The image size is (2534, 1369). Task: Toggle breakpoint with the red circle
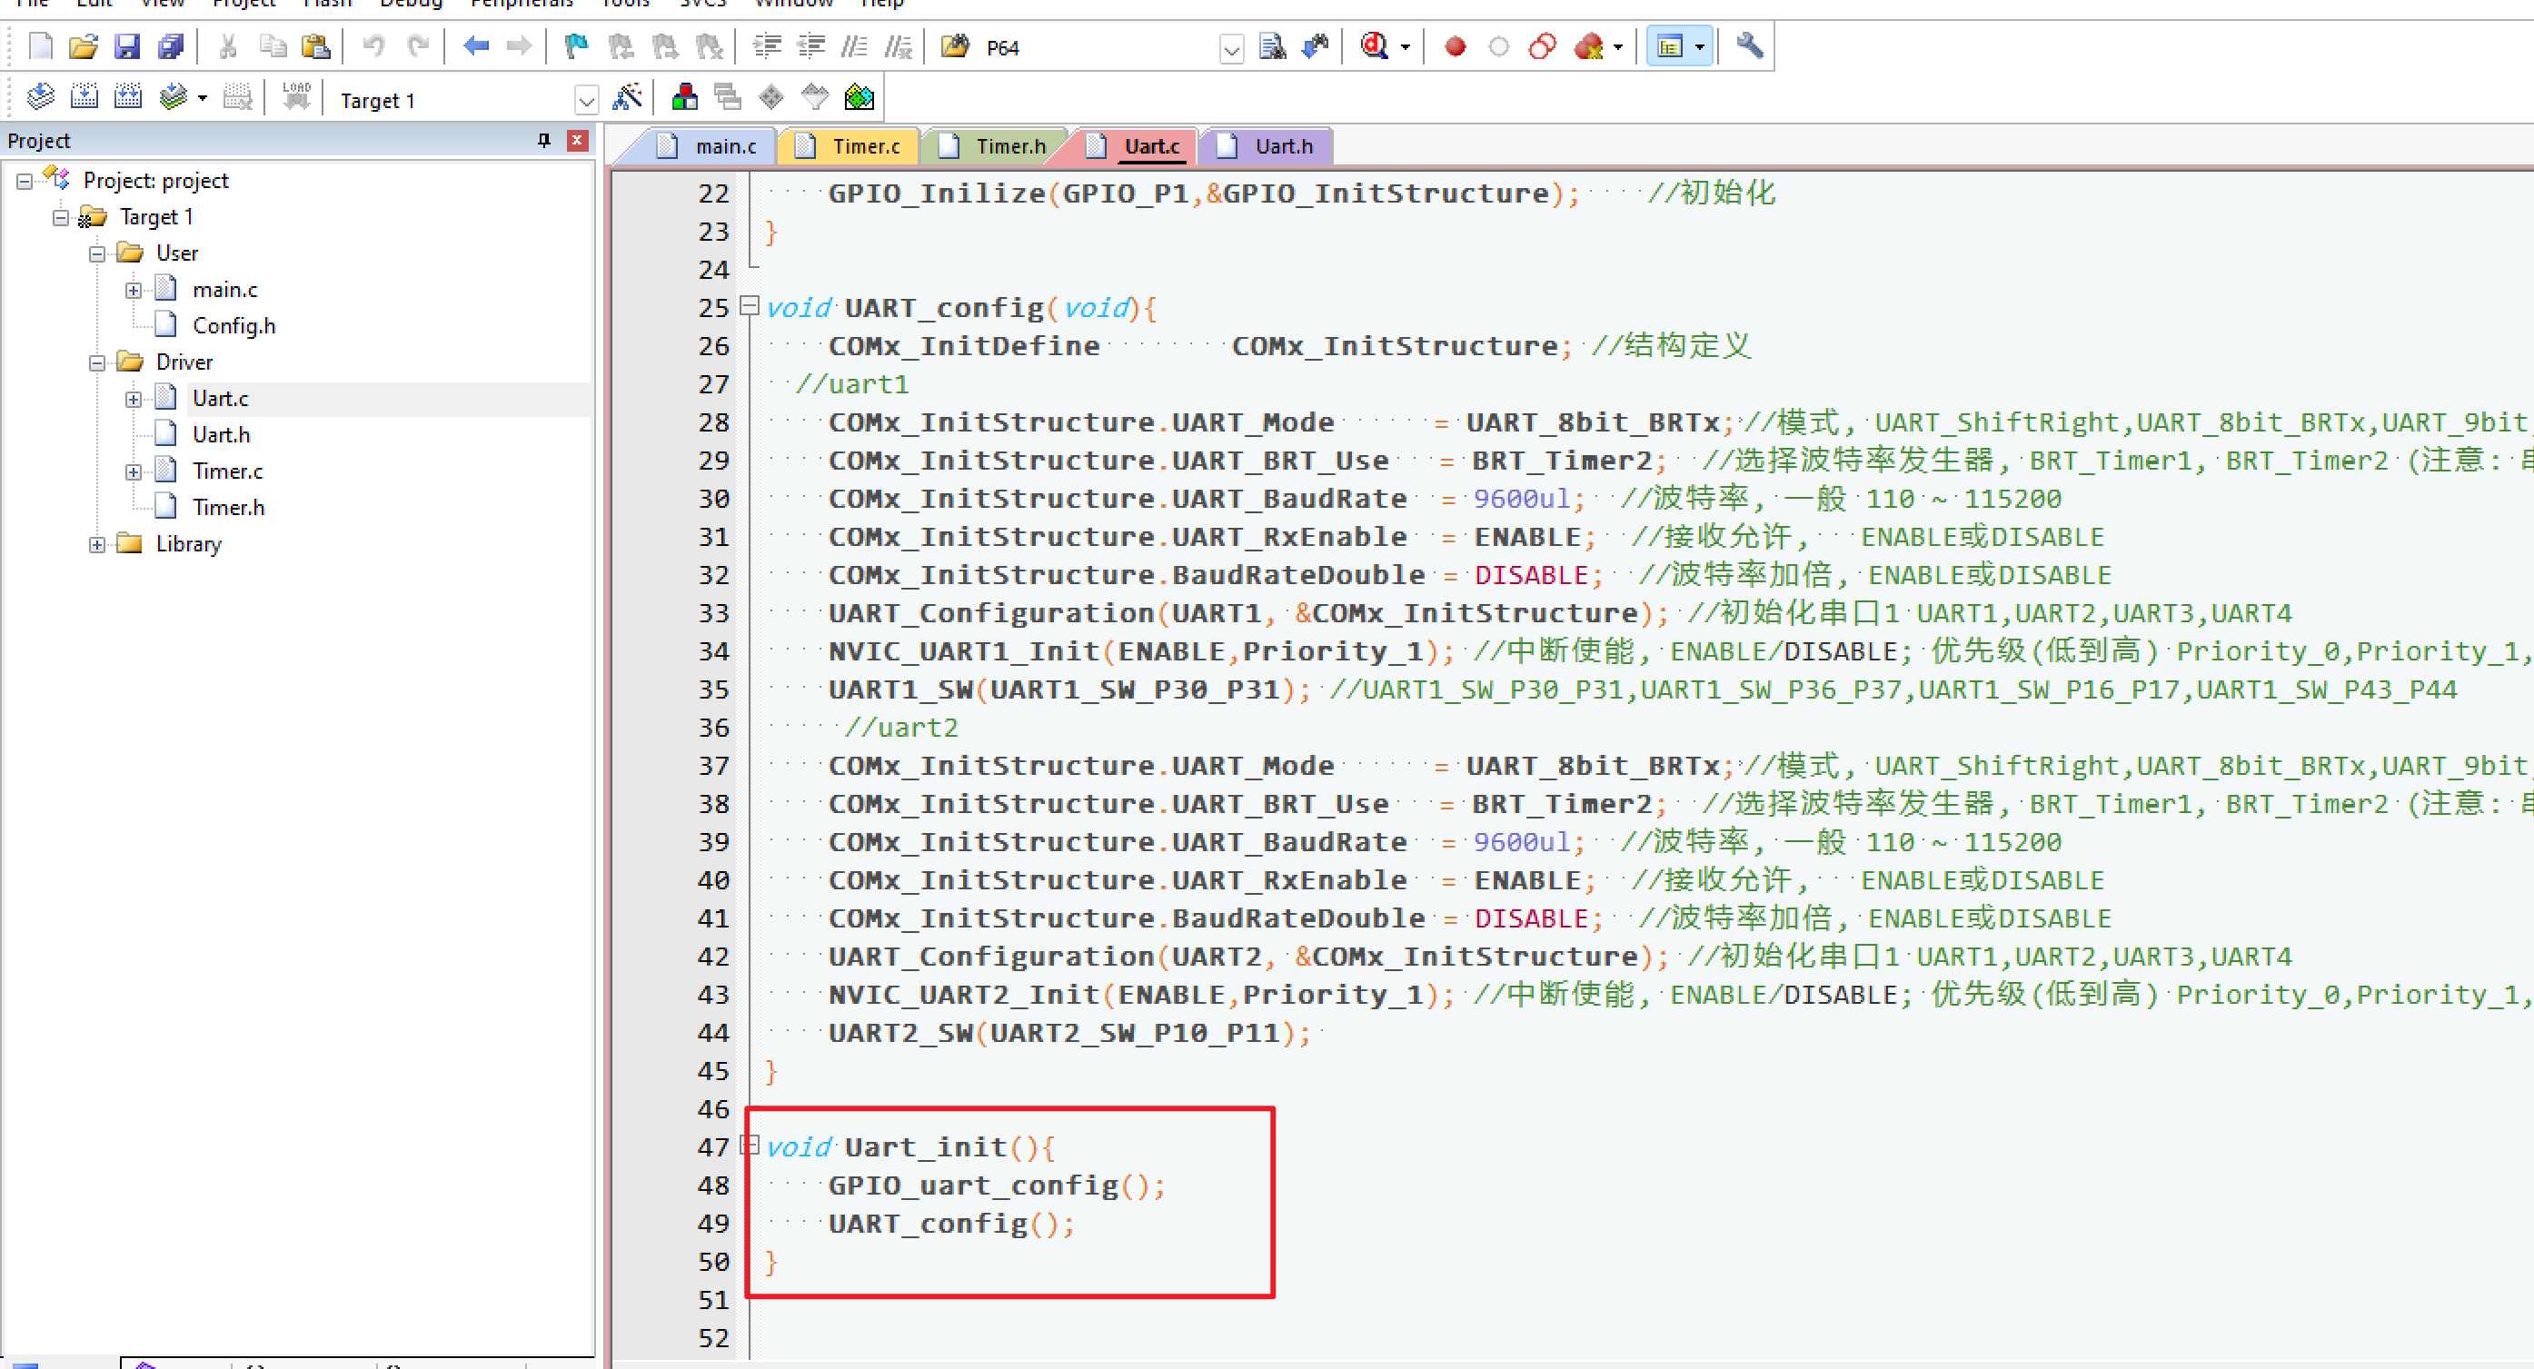[1455, 46]
